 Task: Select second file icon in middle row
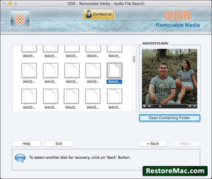50,70
